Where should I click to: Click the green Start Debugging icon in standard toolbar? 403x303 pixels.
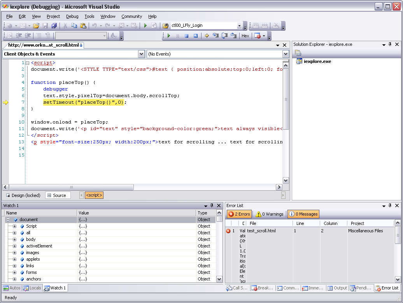click(145, 26)
